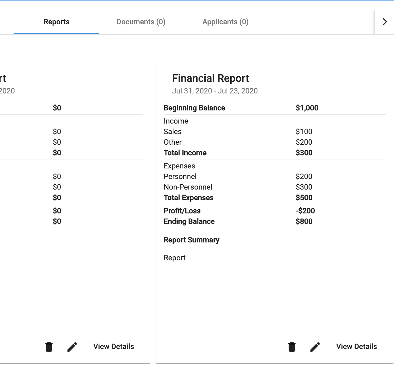Image resolution: width=394 pixels, height=368 pixels.
Task: Click the $100 sales value
Action: 304,131
